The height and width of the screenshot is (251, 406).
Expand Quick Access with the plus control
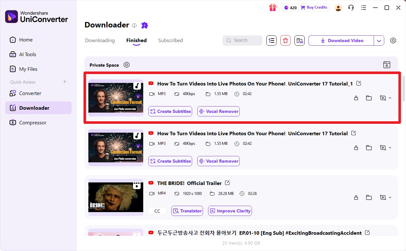pyautogui.click(x=65, y=82)
